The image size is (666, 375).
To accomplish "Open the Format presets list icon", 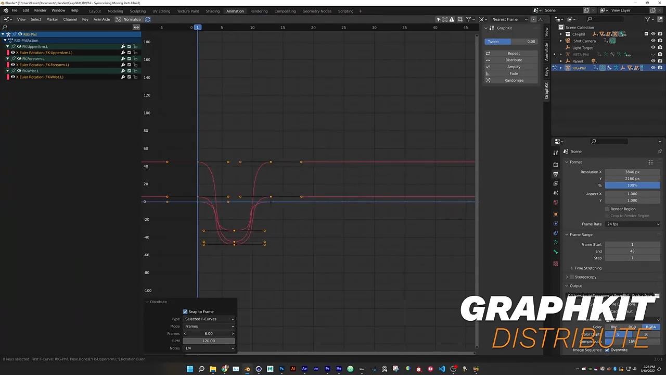I will 650,162.
